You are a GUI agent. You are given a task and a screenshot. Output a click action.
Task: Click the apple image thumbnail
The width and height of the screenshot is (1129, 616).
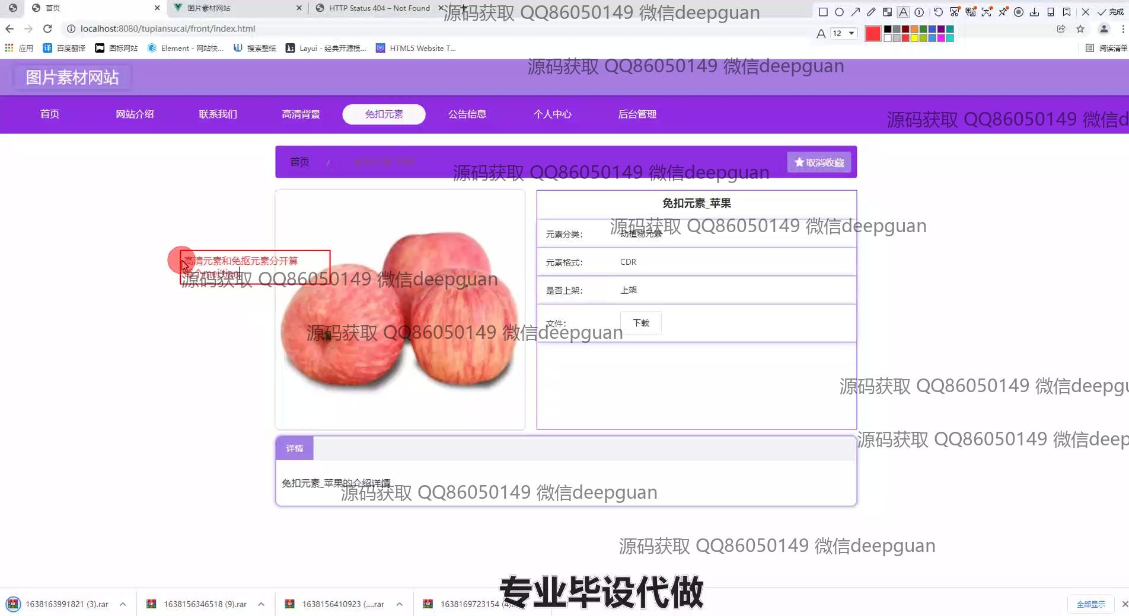point(400,310)
